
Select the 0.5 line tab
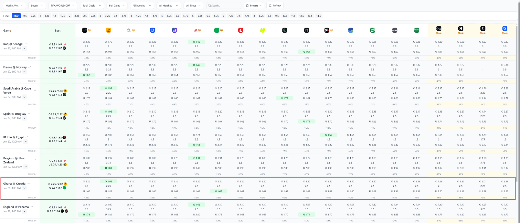point(25,16)
